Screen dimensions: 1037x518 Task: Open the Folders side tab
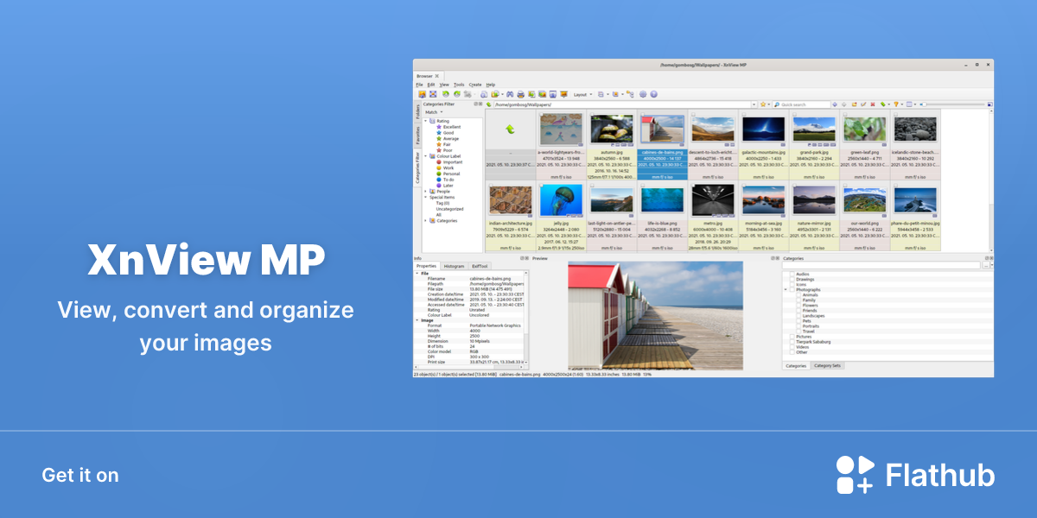pos(417,111)
